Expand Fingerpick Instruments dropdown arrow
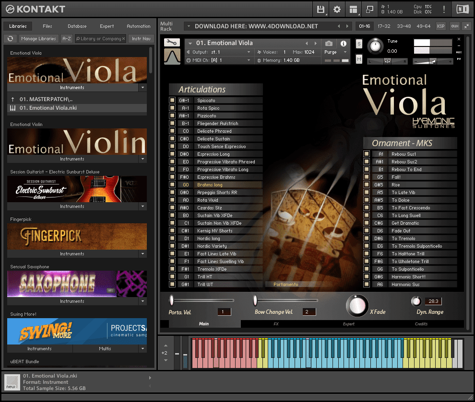 (x=142, y=254)
